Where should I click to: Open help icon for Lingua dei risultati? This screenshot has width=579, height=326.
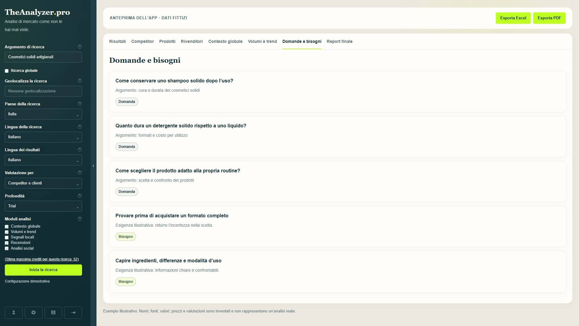(80, 150)
